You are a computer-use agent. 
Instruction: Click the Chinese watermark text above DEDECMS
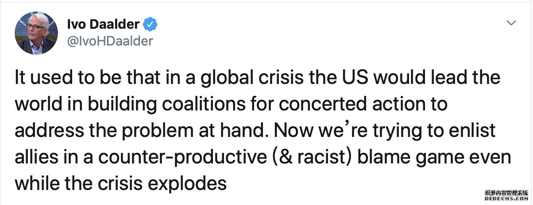(x=506, y=193)
